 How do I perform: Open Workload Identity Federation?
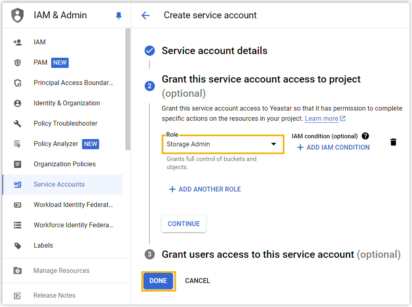click(x=73, y=205)
